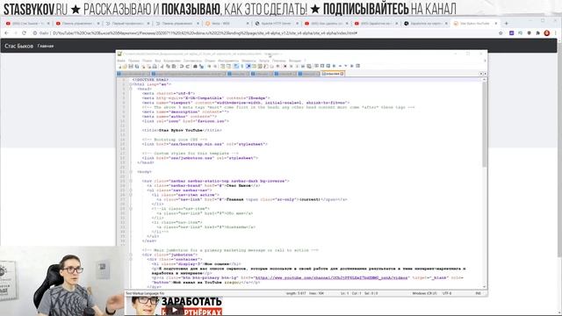The width and height of the screenshot is (562, 316).
Task: Click the Cut toolbar icon
Action: point(162,67)
